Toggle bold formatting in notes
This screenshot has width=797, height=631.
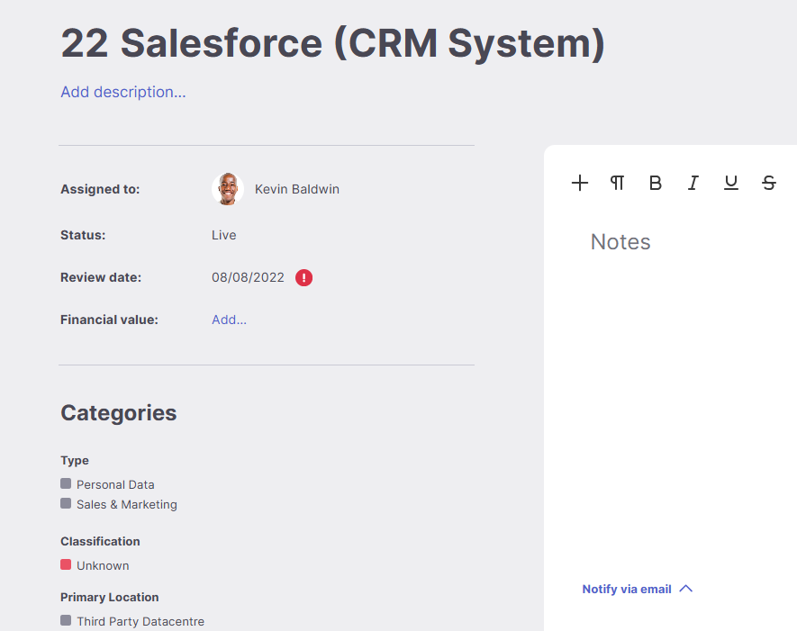(656, 183)
